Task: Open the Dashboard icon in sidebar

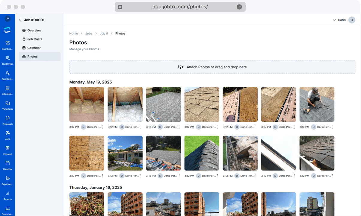Action: point(7,43)
